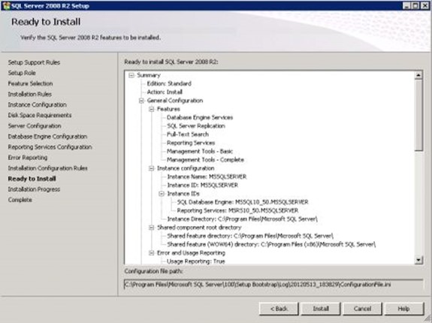This screenshot has width=432, height=323.
Task: Collapse the Features tree node
Action: pyautogui.click(x=152, y=109)
